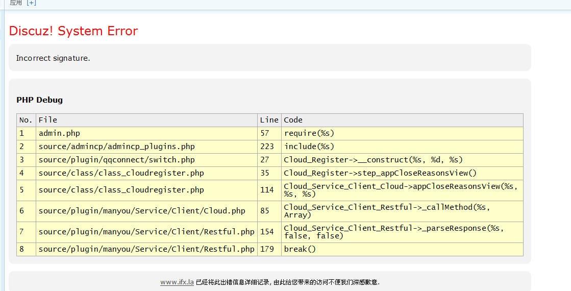The width and height of the screenshot is (571, 291).
Task: Click the [+] add button beside 应用
Action: pyautogui.click(x=31, y=3)
